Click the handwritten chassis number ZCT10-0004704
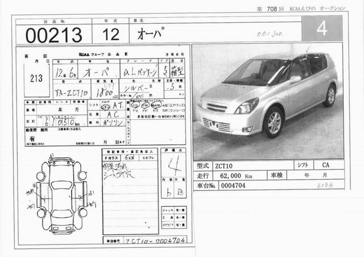 [155, 241]
